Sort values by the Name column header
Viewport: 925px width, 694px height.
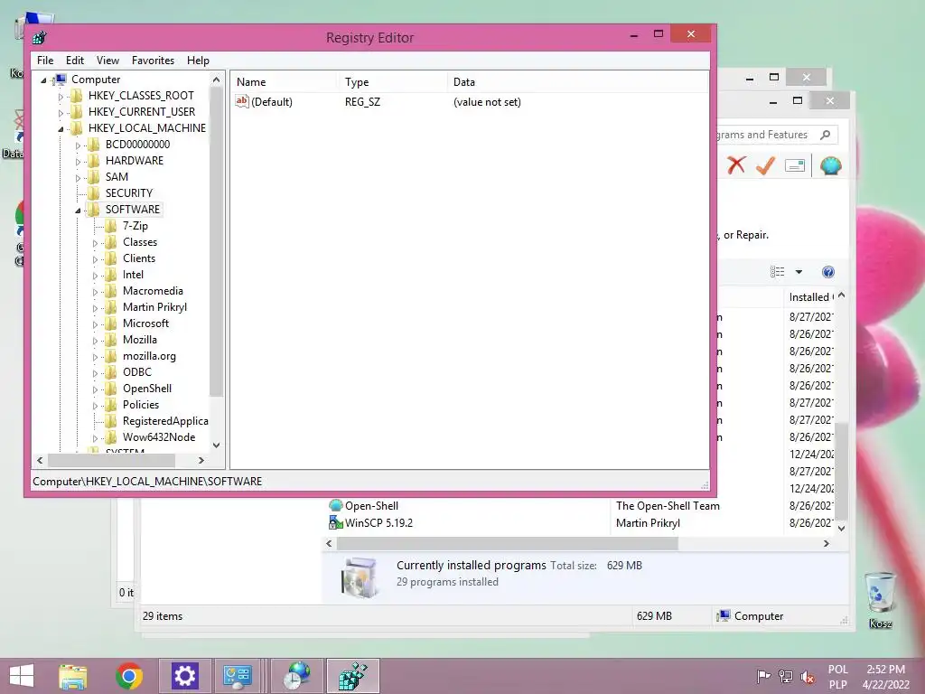[x=285, y=82]
